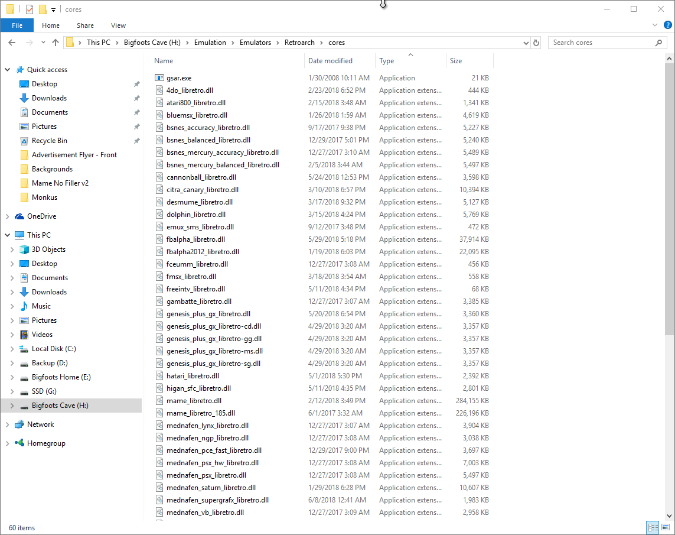This screenshot has height=535, width=675.
Task: Go up one folder level
Action: [56, 43]
